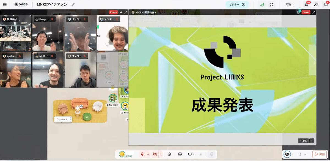Open the chat panel
This screenshot has height=161, width=330.
[325, 5]
